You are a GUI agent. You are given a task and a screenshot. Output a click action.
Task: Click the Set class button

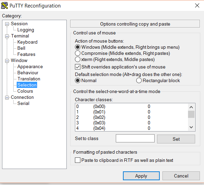pyautogui.click(x=176, y=139)
